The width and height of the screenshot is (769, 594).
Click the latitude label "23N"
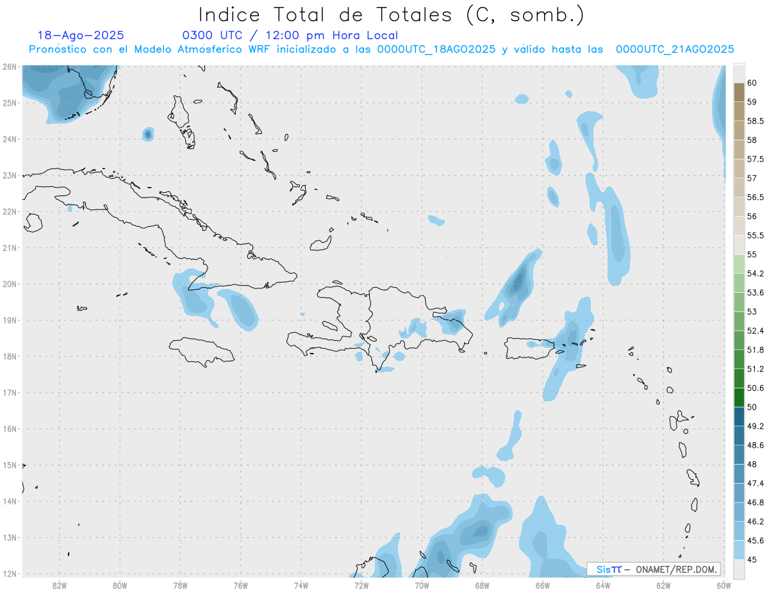pyautogui.click(x=10, y=176)
